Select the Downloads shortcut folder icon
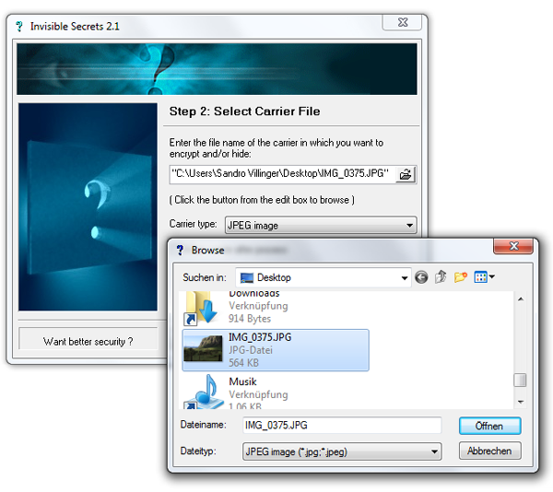This screenshot has height=492, width=553. pos(202,308)
